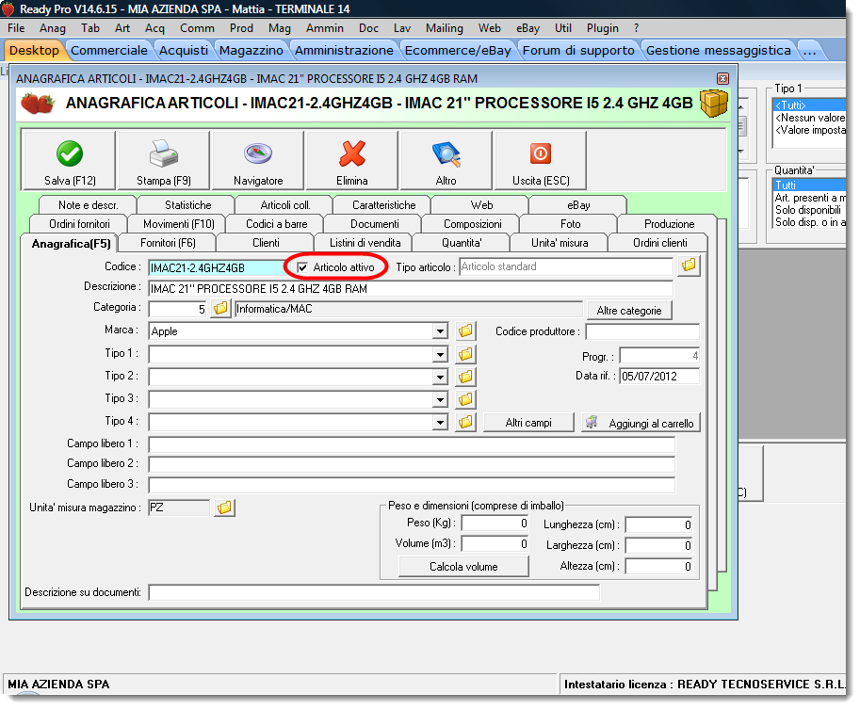The image size is (860, 709).
Task: Open the Tipo 4 dropdown arrow
Action: coord(440,423)
